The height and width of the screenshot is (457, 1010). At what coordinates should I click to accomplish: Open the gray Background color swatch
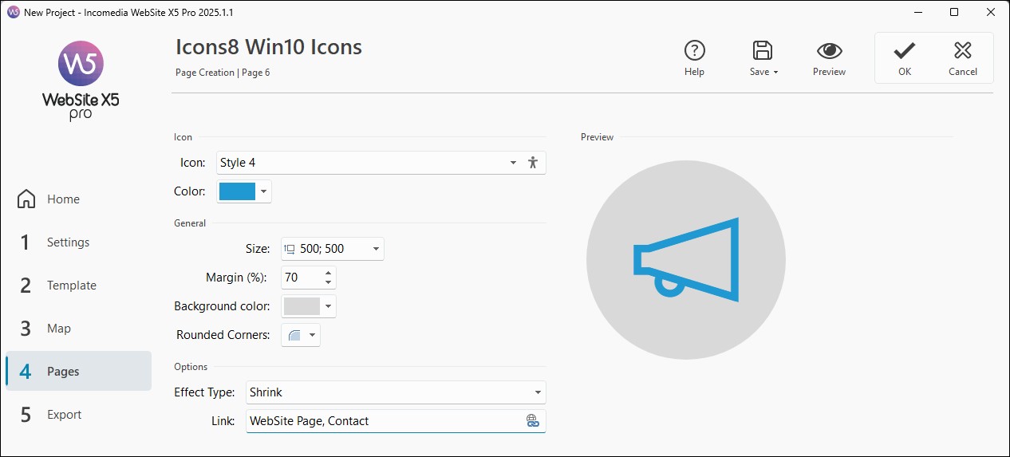coord(302,306)
